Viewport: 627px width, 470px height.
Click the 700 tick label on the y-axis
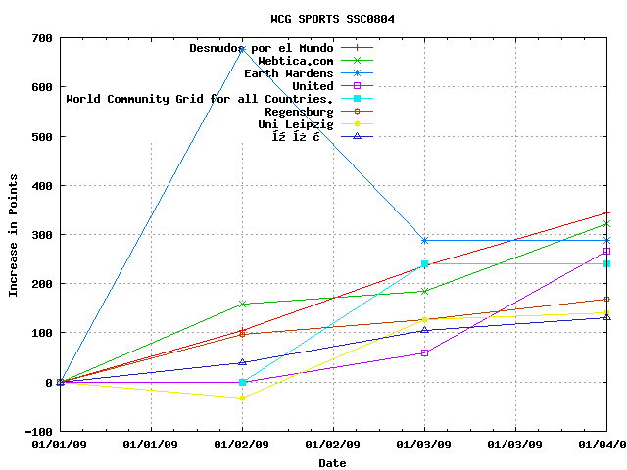[41, 38]
